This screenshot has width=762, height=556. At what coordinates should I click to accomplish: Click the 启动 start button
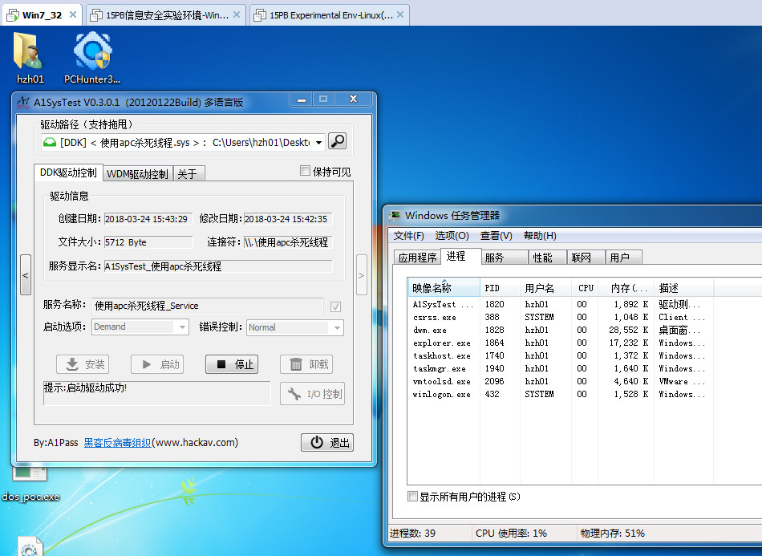(x=157, y=364)
